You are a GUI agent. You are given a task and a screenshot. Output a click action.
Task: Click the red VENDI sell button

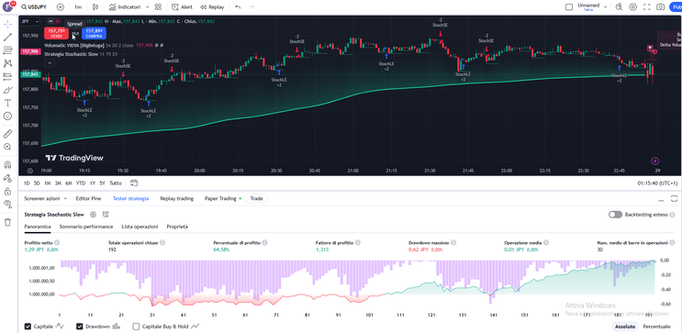tap(57, 33)
